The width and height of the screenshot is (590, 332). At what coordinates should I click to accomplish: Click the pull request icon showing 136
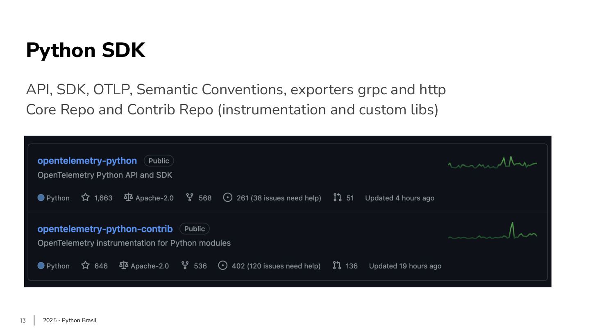point(337,266)
